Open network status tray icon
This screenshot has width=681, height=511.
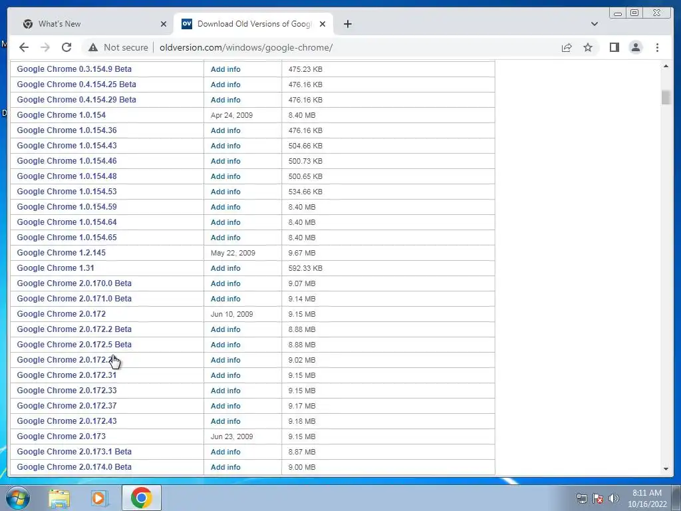[x=581, y=498]
